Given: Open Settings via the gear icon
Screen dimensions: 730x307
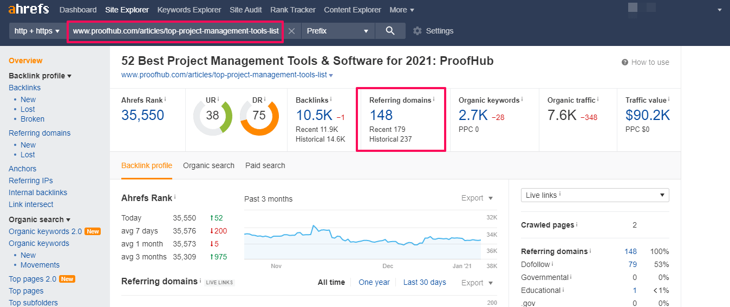Looking at the screenshot, I should (418, 31).
